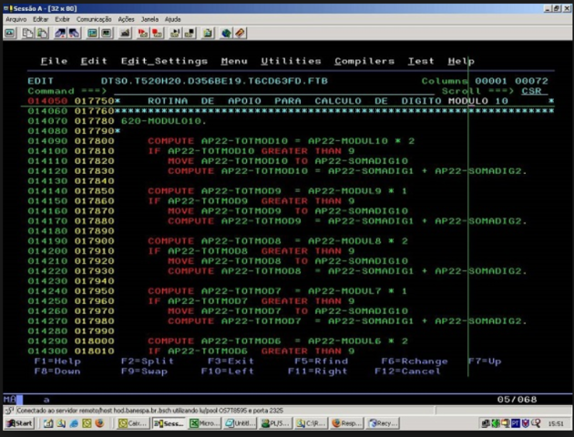The width and height of the screenshot is (574, 437).
Task: Click the F5=Rfind function key label
Action: click(x=322, y=361)
